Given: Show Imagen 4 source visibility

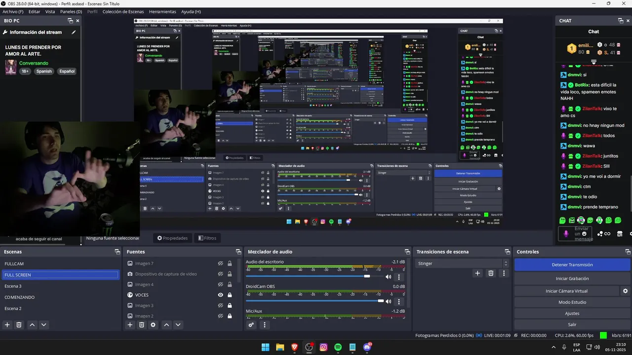Looking at the screenshot, I should tap(221, 284).
